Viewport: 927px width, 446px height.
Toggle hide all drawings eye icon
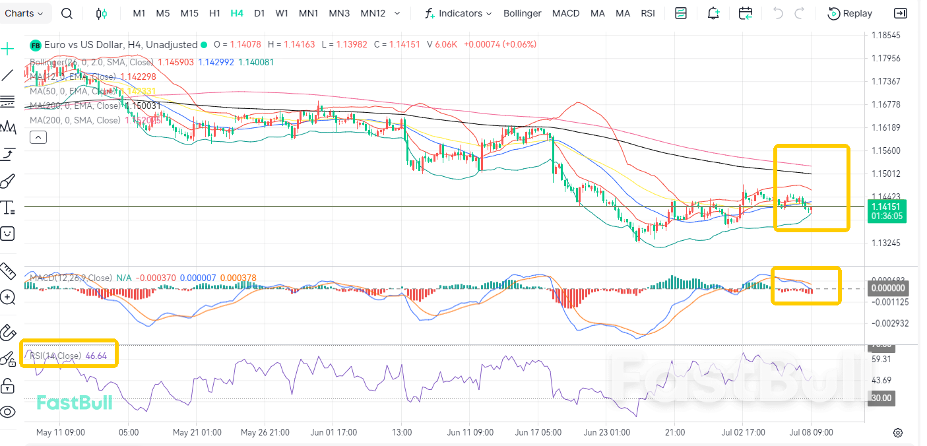click(8, 412)
